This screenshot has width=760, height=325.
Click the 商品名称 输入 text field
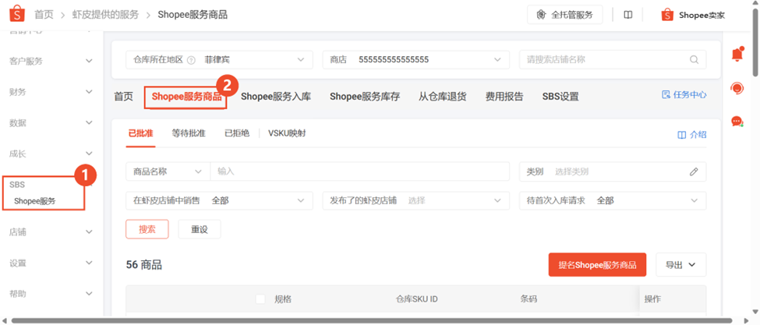[359, 171]
